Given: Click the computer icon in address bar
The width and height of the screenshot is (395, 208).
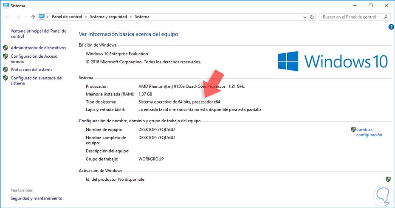Looking at the screenshot, I should click(42, 17).
